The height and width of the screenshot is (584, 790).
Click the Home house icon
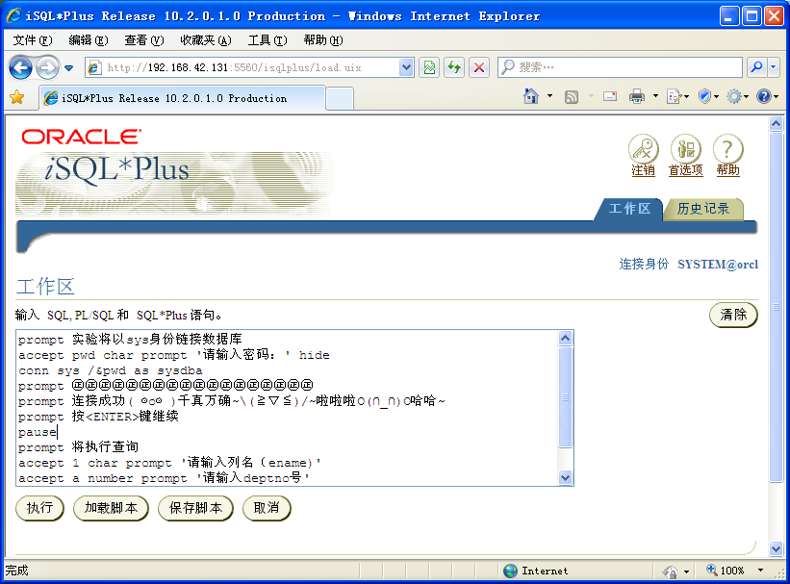coord(531,96)
